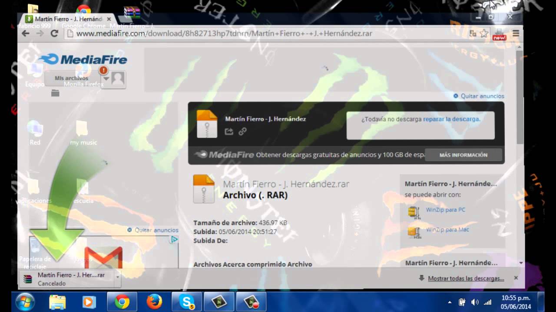Show hidden system tray icons
This screenshot has width=556, height=312.
tap(450, 302)
